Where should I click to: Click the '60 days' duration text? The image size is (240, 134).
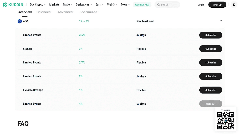tap(141, 104)
